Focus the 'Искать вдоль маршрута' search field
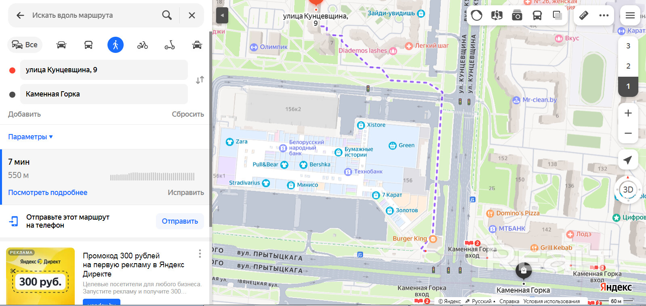Screen dimensions: 646x306 (93, 15)
